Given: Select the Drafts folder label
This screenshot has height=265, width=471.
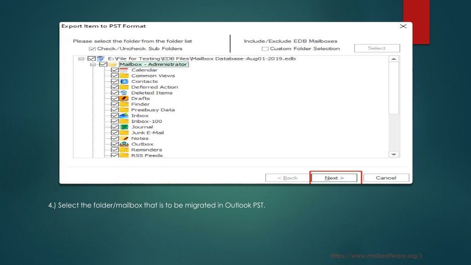Looking at the screenshot, I should tap(140, 98).
